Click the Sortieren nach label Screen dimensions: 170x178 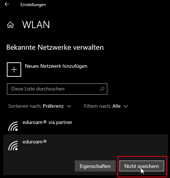coord(25,106)
